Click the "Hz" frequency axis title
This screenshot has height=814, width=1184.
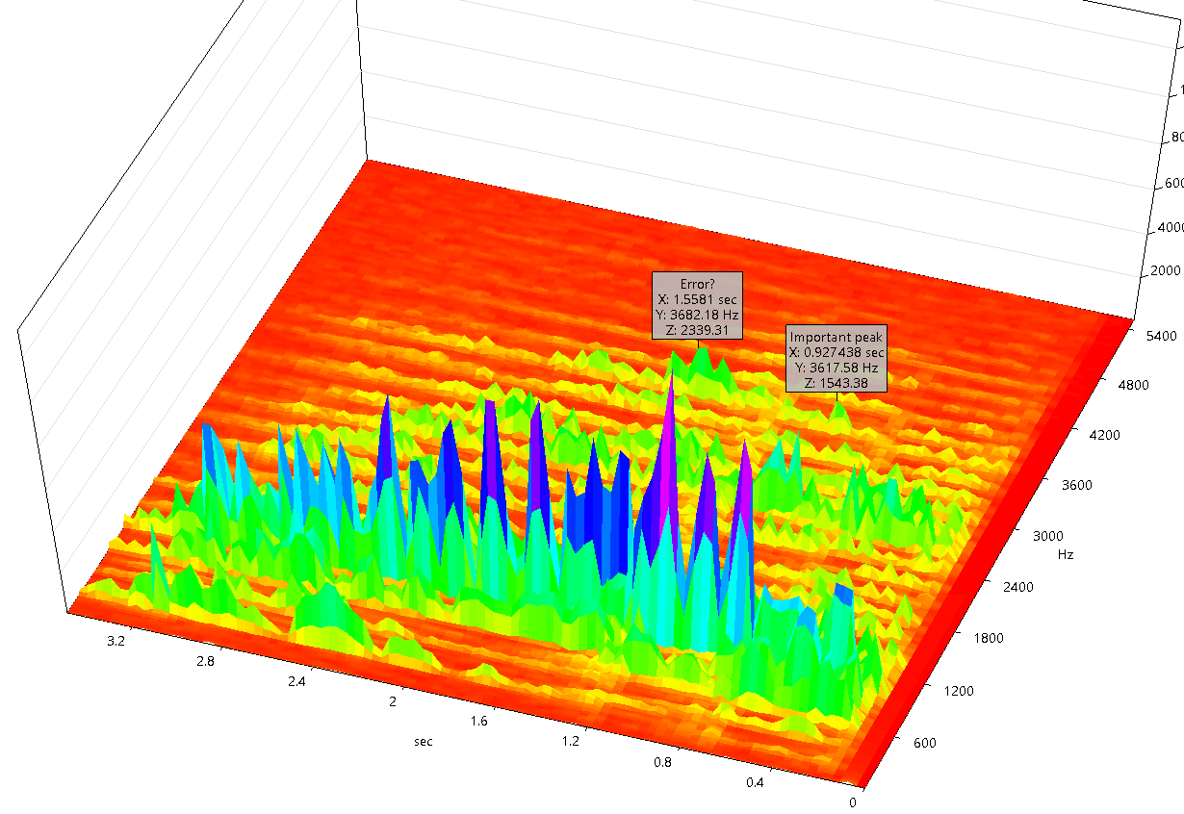(x=1066, y=555)
